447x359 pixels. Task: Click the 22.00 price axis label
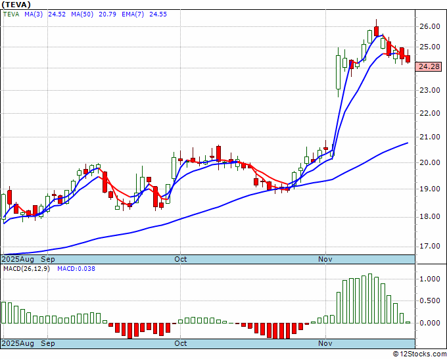430,114
